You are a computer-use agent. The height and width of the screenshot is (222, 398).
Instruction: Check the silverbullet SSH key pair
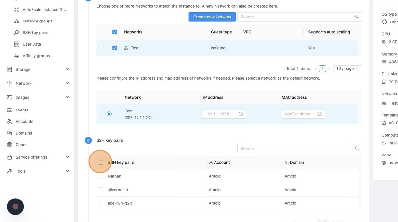(101, 190)
